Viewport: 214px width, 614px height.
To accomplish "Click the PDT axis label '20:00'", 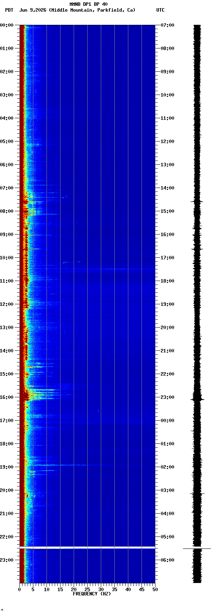I will tap(7, 490).
